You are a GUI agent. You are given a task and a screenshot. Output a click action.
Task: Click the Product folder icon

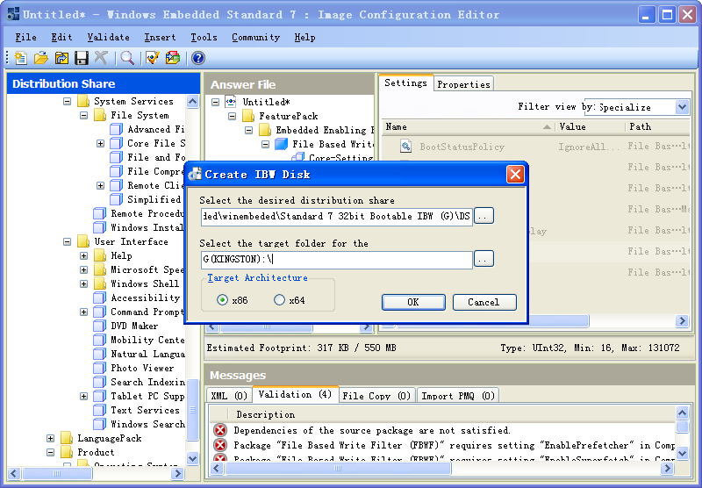[x=67, y=452]
